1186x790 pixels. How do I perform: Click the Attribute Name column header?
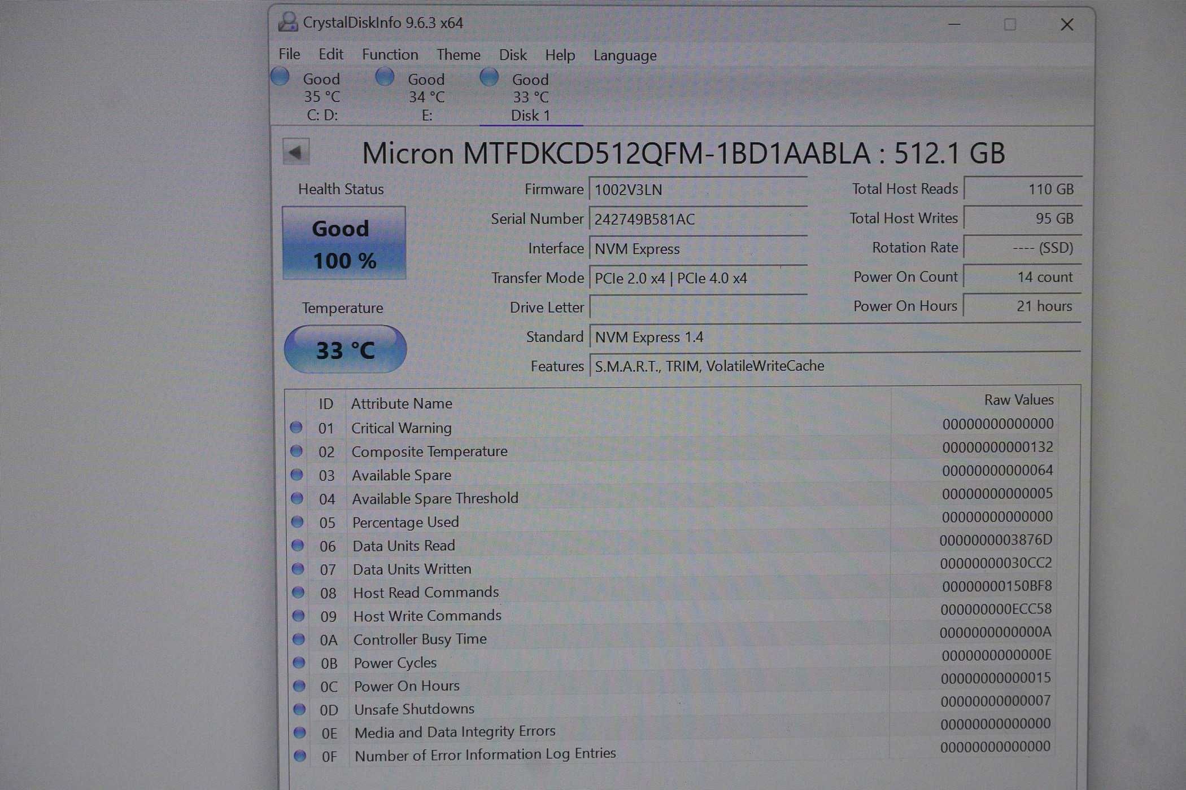(402, 403)
